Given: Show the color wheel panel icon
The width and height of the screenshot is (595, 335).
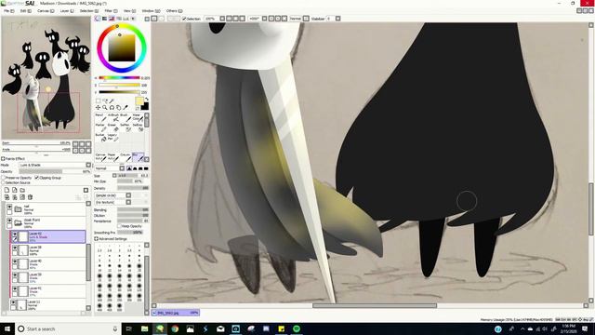Looking at the screenshot, I should 98,19.
